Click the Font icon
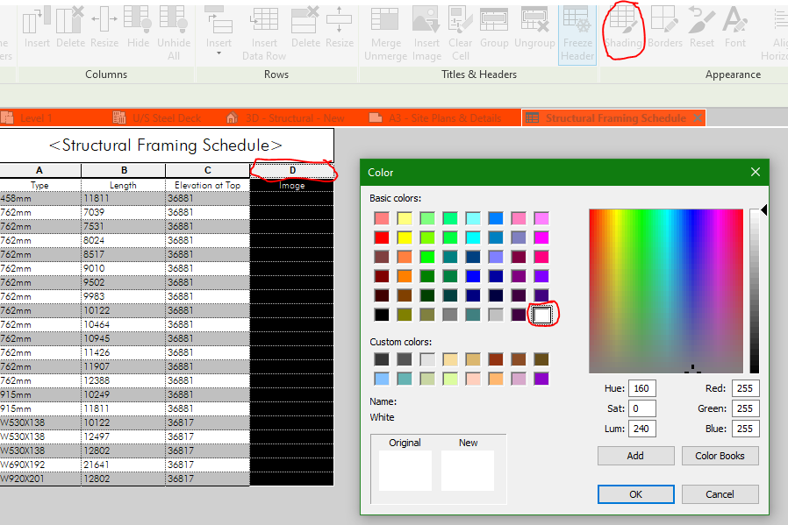The width and height of the screenshot is (788, 525). tap(735, 20)
